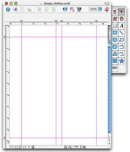Choose the triangle shape tool

(115, 54)
